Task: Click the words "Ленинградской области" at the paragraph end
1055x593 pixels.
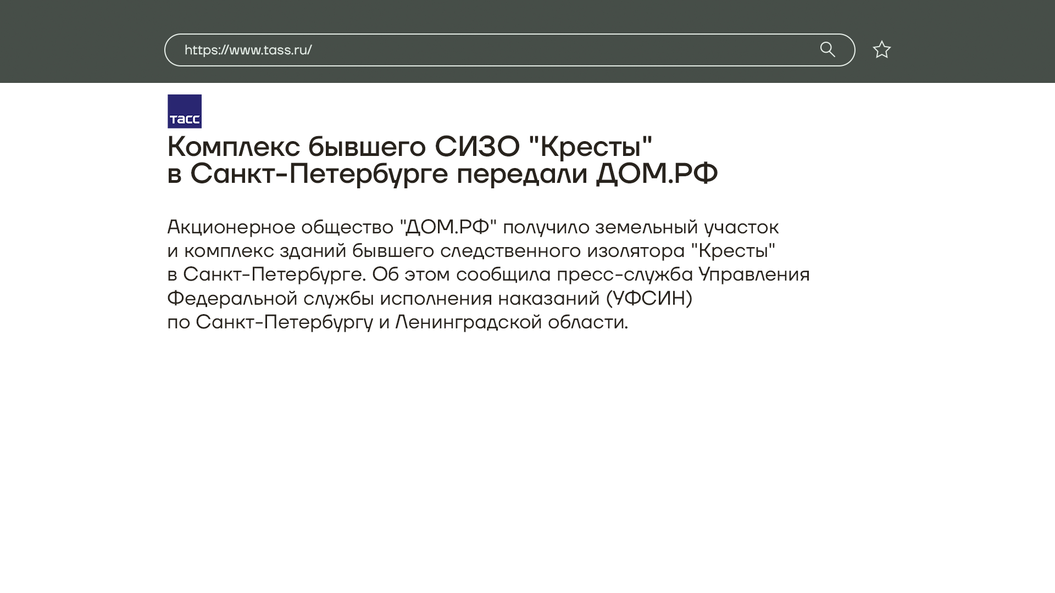Action: tap(511, 322)
